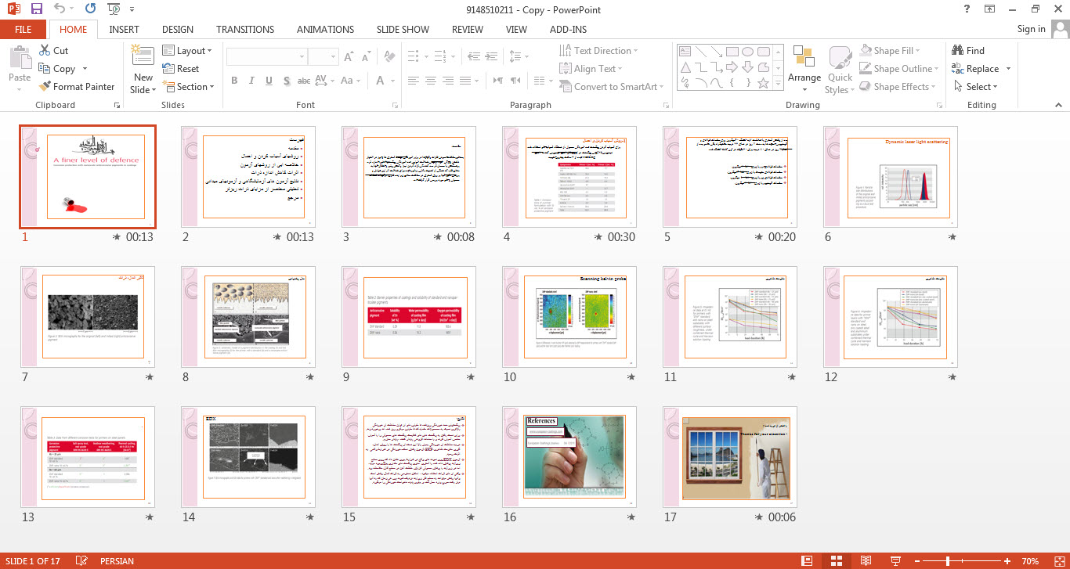This screenshot has width=1070, height=569.
Task: Click Convert to SmartArt
Action: (x=612, y=87)
